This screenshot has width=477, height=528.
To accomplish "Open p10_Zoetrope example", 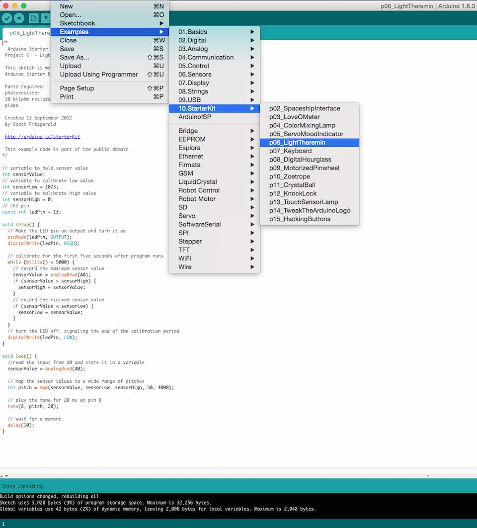I will [x=310, y=176].
